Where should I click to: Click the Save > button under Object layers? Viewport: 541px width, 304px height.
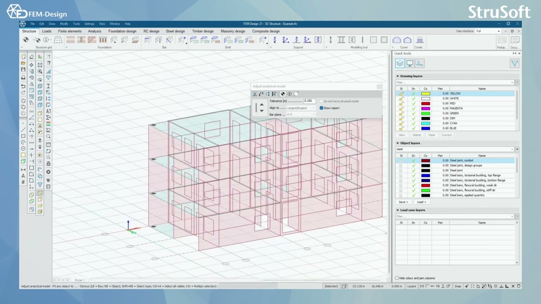coord(403,202)
